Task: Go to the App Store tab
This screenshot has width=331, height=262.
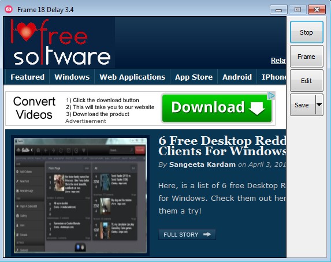Action: tap(194, 77)
